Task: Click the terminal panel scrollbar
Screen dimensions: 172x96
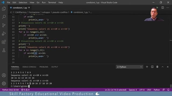Action: (x=171, y=86)
